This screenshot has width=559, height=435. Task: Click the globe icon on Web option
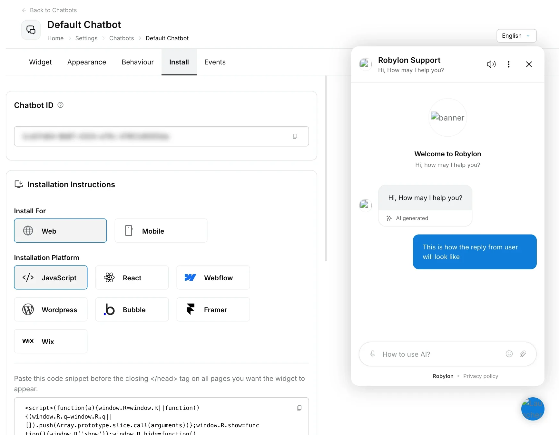click(x=28, y=231)
